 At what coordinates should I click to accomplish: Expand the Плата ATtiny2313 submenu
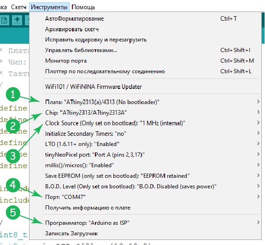(145, 102)
